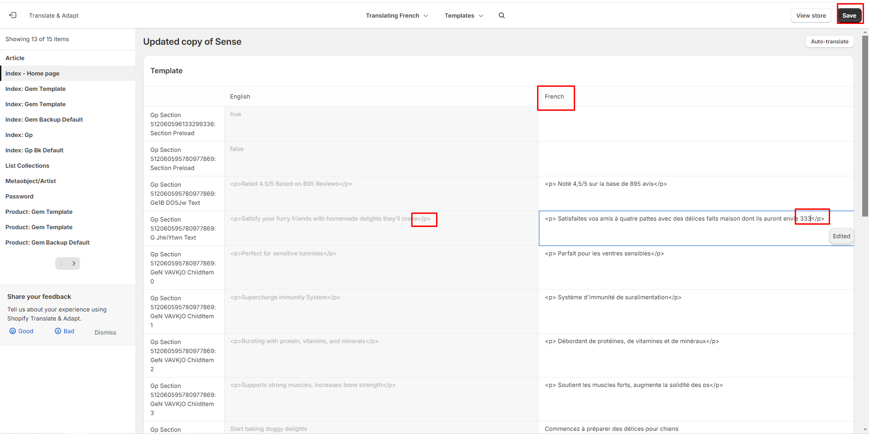The height and width of the screenshot is (434, 869).
Task: Open the Password template item
Action: coord(19,196)
